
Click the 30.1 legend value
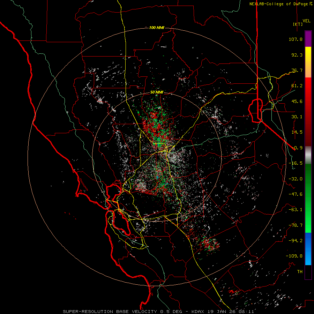coord(297,117)
